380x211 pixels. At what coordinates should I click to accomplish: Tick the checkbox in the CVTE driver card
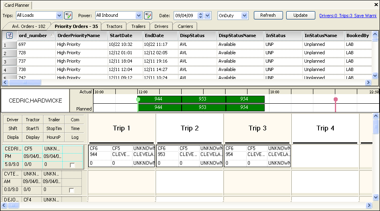tap(72, 190)
